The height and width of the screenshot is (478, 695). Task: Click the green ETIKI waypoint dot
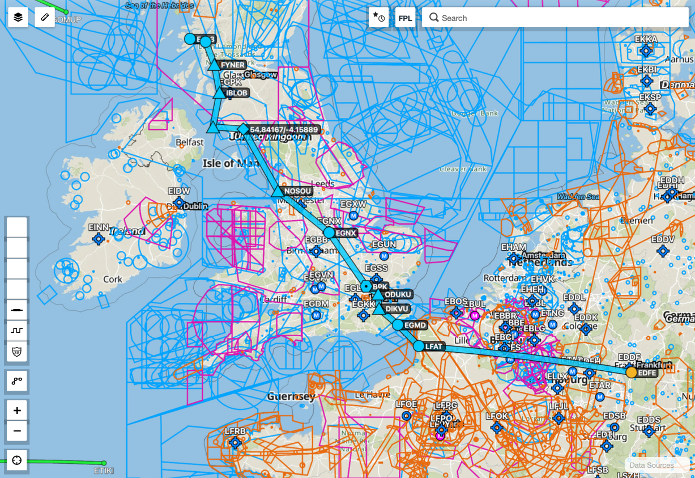pyautogui.click(x=104, y=463)
